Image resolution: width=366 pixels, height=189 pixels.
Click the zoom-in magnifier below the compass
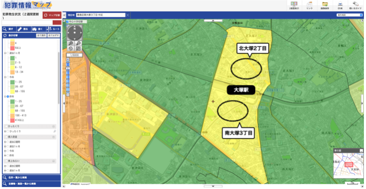(71, 43)
